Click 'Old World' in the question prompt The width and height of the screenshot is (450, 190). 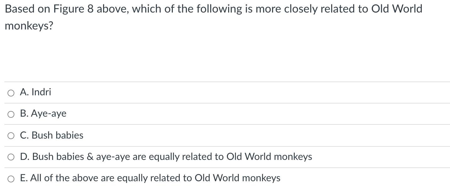coord(397,9)
